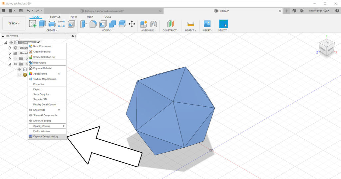Open the CONSTRUCT dropdown menu
The height and width of the screenshot is (179, 341).
point(170,30)
